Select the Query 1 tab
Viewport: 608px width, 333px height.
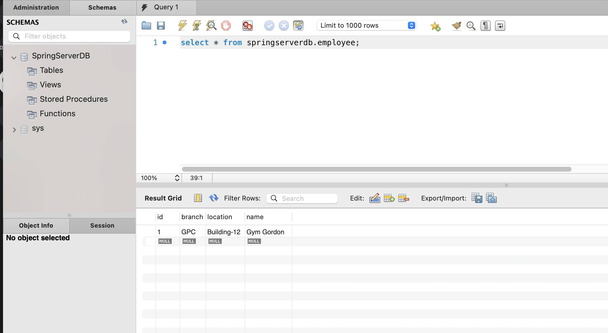167,7
